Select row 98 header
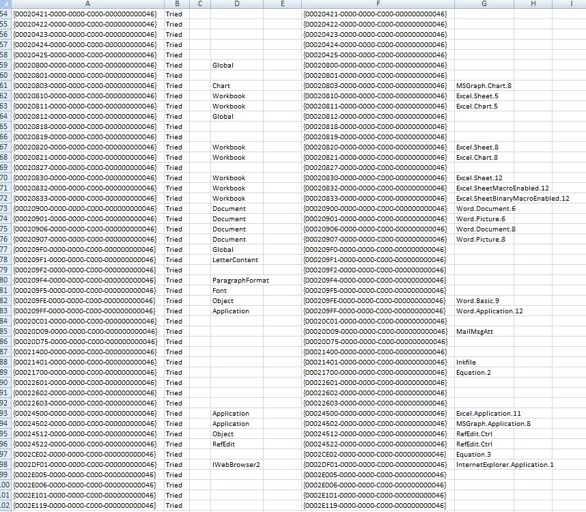 coord(5,465)
